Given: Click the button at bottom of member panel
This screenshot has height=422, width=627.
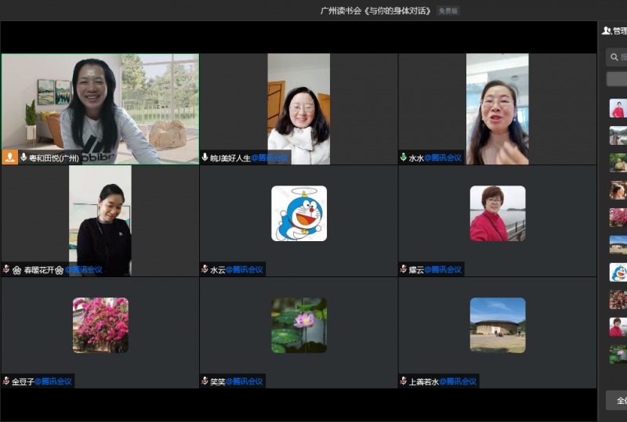Looking at the screenshot, I should [x=617, y=400].
